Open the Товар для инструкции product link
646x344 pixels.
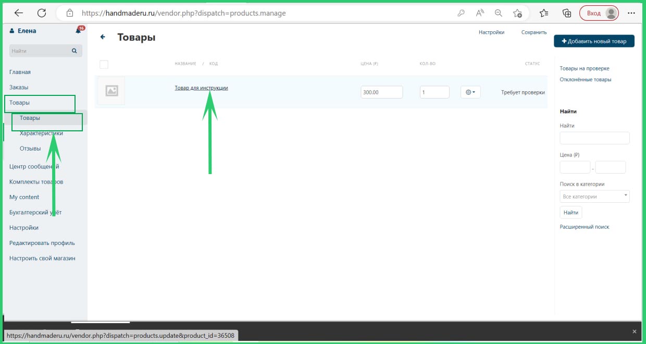[201, 88]
